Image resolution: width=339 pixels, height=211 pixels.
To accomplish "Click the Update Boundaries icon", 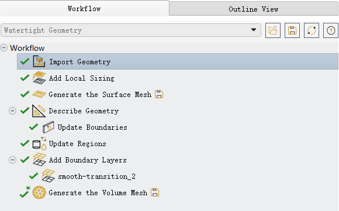I will click(x=48, y=127).
